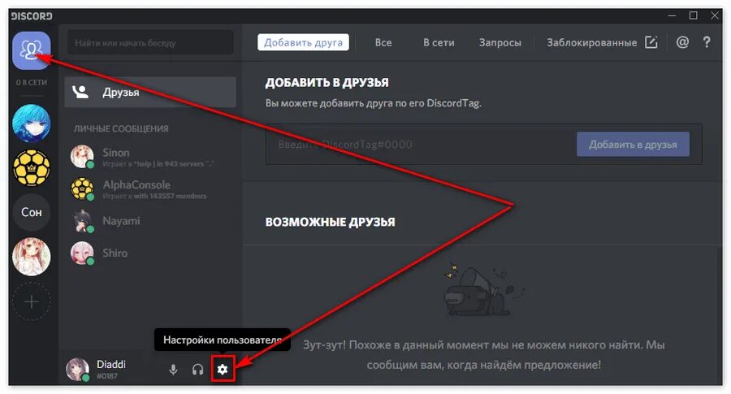Viewport: 731px width, 394px height.
Task: Close the Discord window
Action: click(x=715, y=15)
